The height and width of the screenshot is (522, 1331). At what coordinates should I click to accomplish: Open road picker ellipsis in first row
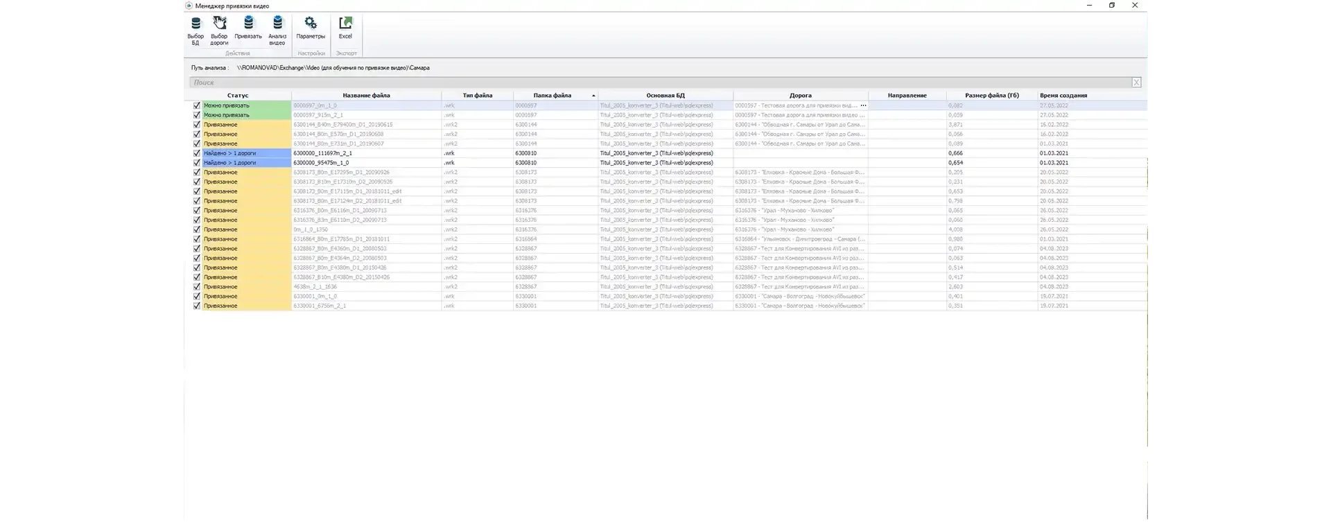pyautogui.click(x=863, y=106)
